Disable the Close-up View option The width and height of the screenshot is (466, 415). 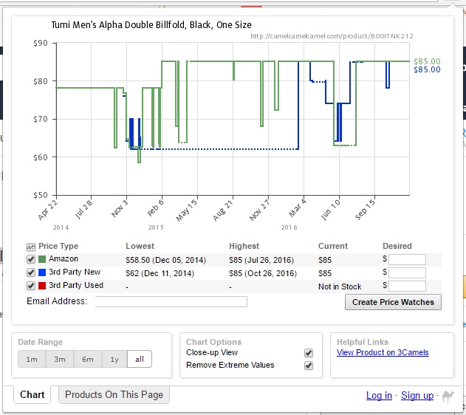[x=309, y=353]
